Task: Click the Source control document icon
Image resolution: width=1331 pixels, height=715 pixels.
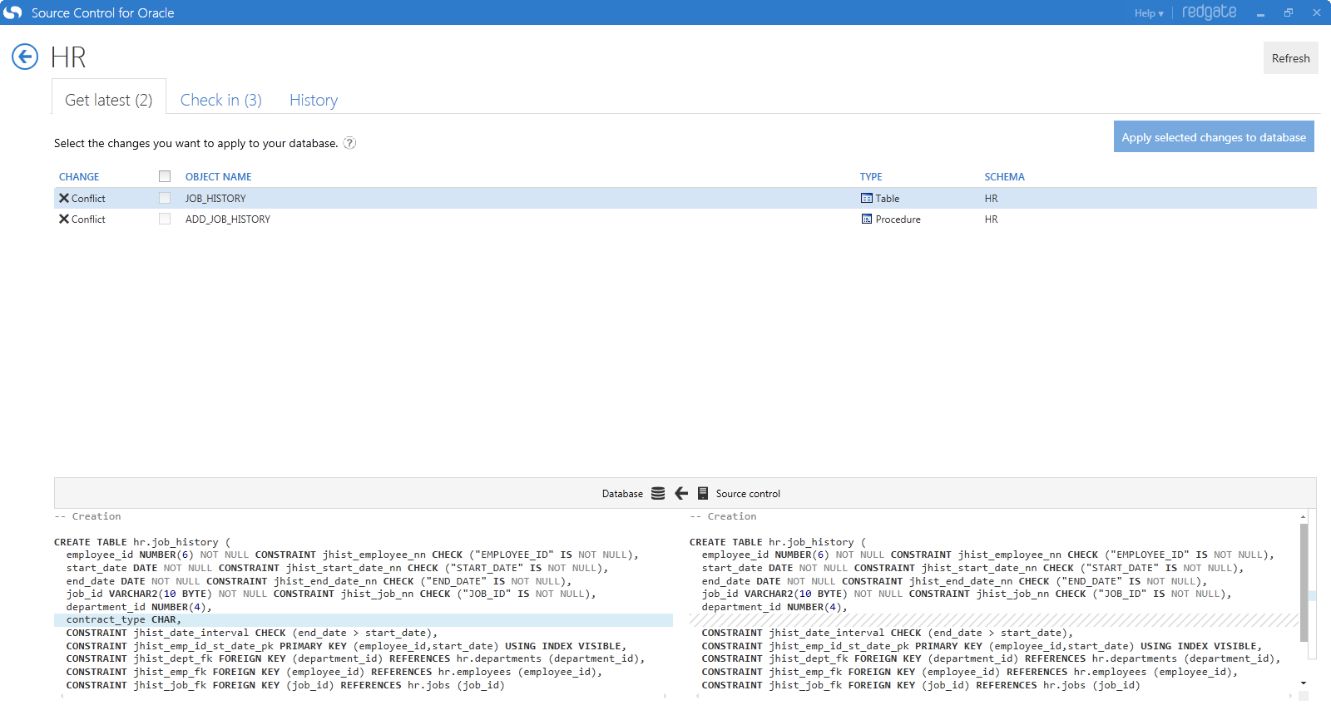Action: pyautogui.click(x=703, y=494)
